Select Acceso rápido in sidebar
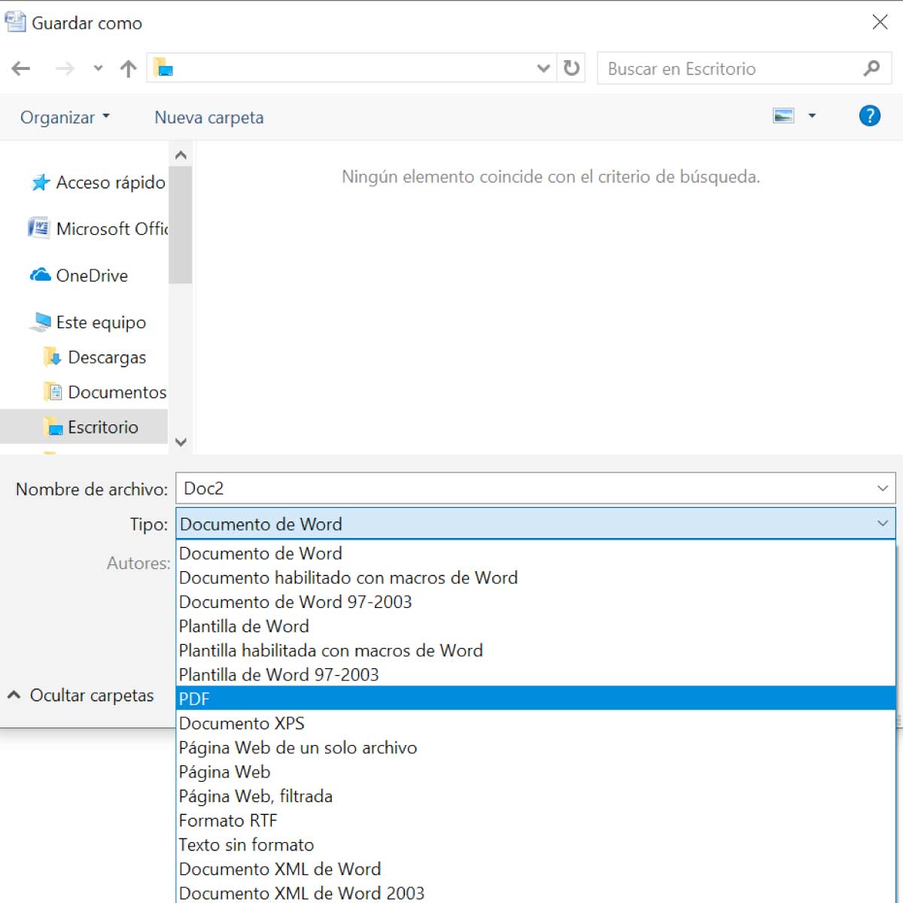This screenshot has height=903, width=903. click(x=111, y=182)
